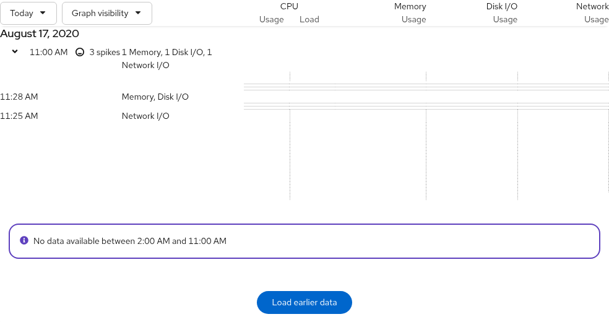Screen dimensions: 609x322
Task: Click the CPU Usage column label
Action: point(271,19)
